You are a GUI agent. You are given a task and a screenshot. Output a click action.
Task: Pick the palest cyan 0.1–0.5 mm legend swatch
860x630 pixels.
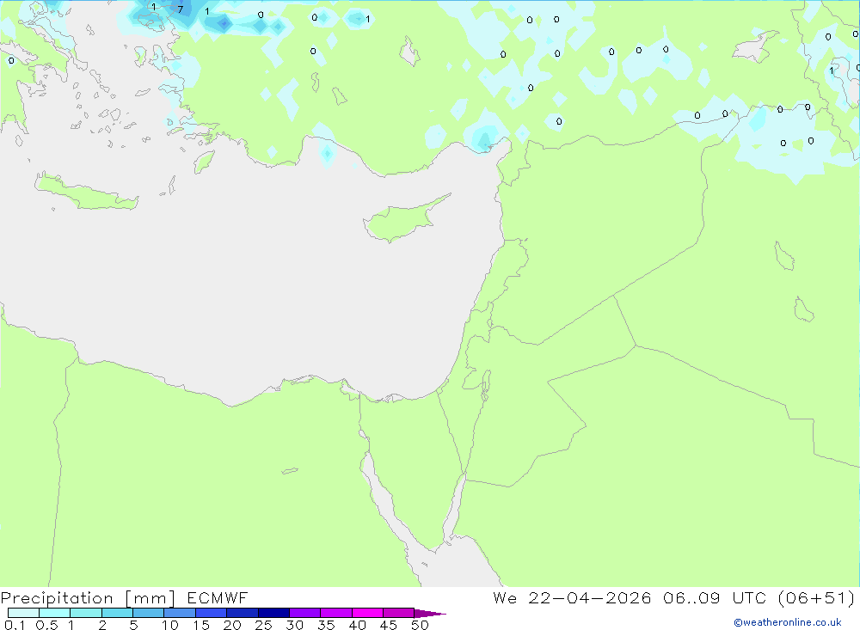[23, 613]
